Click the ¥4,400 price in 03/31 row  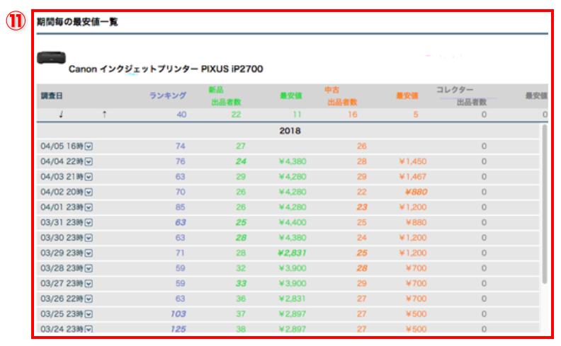[293, 222]
